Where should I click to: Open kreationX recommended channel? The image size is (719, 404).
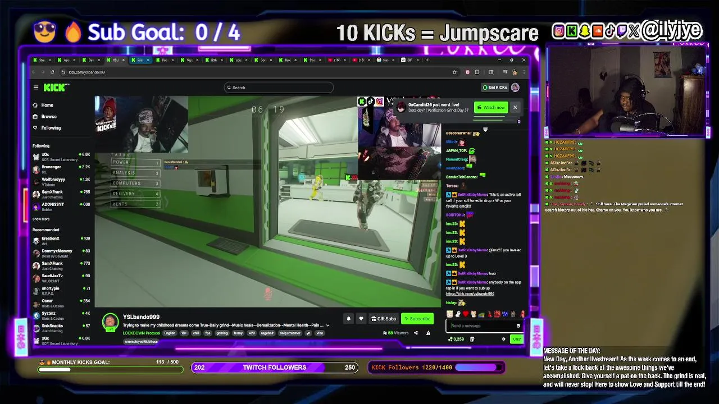tap(61, 241)
